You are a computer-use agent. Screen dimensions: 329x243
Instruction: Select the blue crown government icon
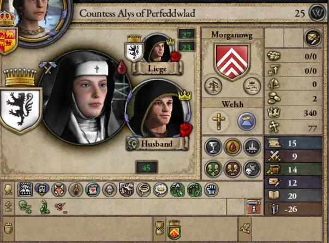coord(247,121)
